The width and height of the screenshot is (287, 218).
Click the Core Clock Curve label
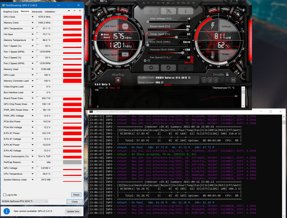[187, 42]
